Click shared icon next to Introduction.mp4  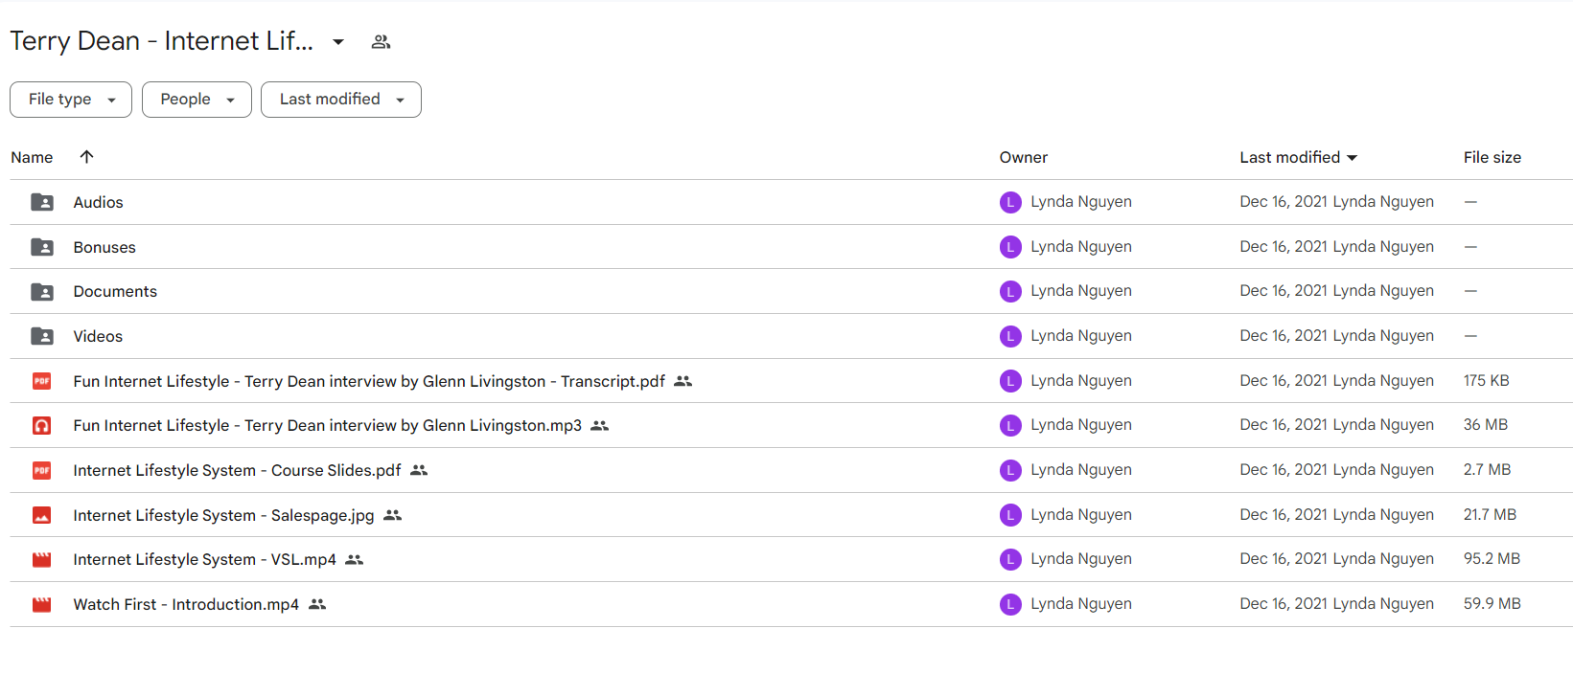click(x=317, y=604)
